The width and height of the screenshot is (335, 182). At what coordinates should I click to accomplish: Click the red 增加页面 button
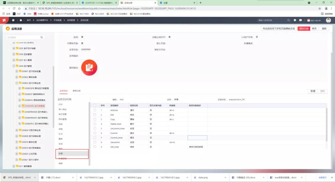tap(304, 29)
